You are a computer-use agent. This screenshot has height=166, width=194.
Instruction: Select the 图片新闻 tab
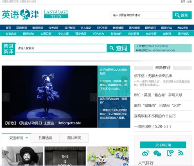74,138
